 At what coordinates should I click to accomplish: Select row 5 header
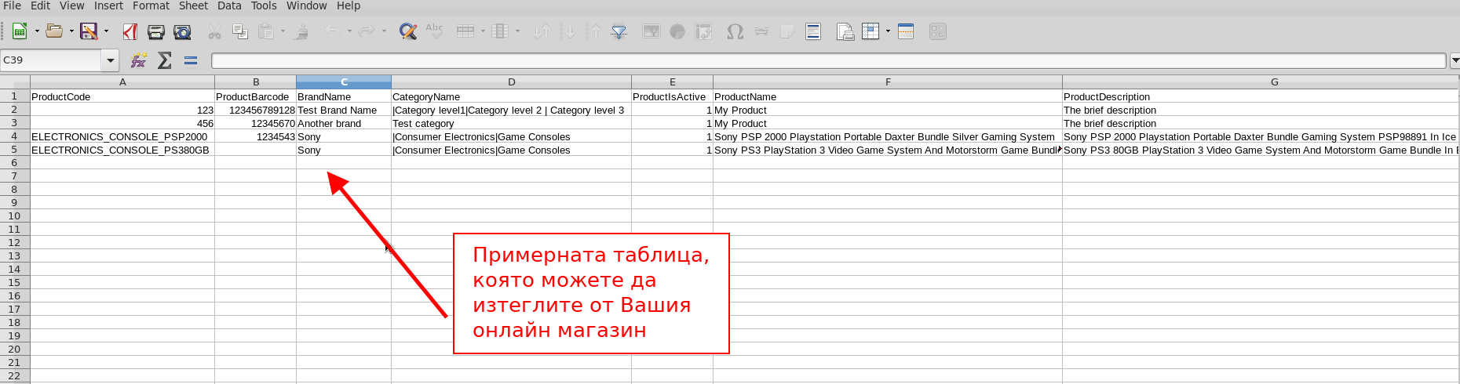tap(14, 150)
